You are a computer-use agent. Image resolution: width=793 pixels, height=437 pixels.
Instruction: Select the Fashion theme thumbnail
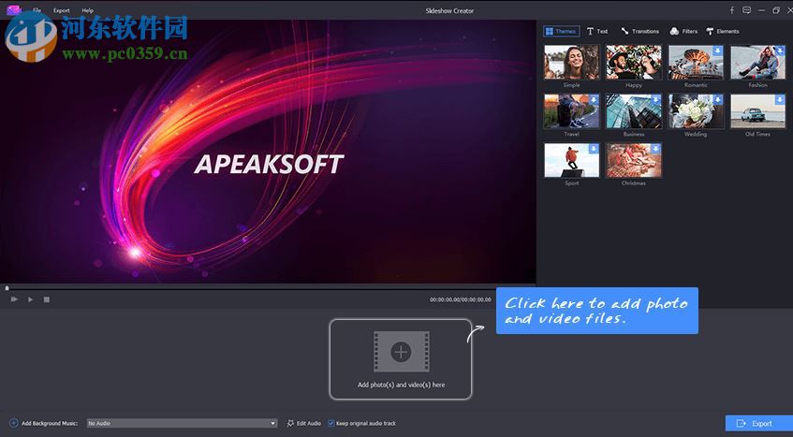click(x=758, y=62)
